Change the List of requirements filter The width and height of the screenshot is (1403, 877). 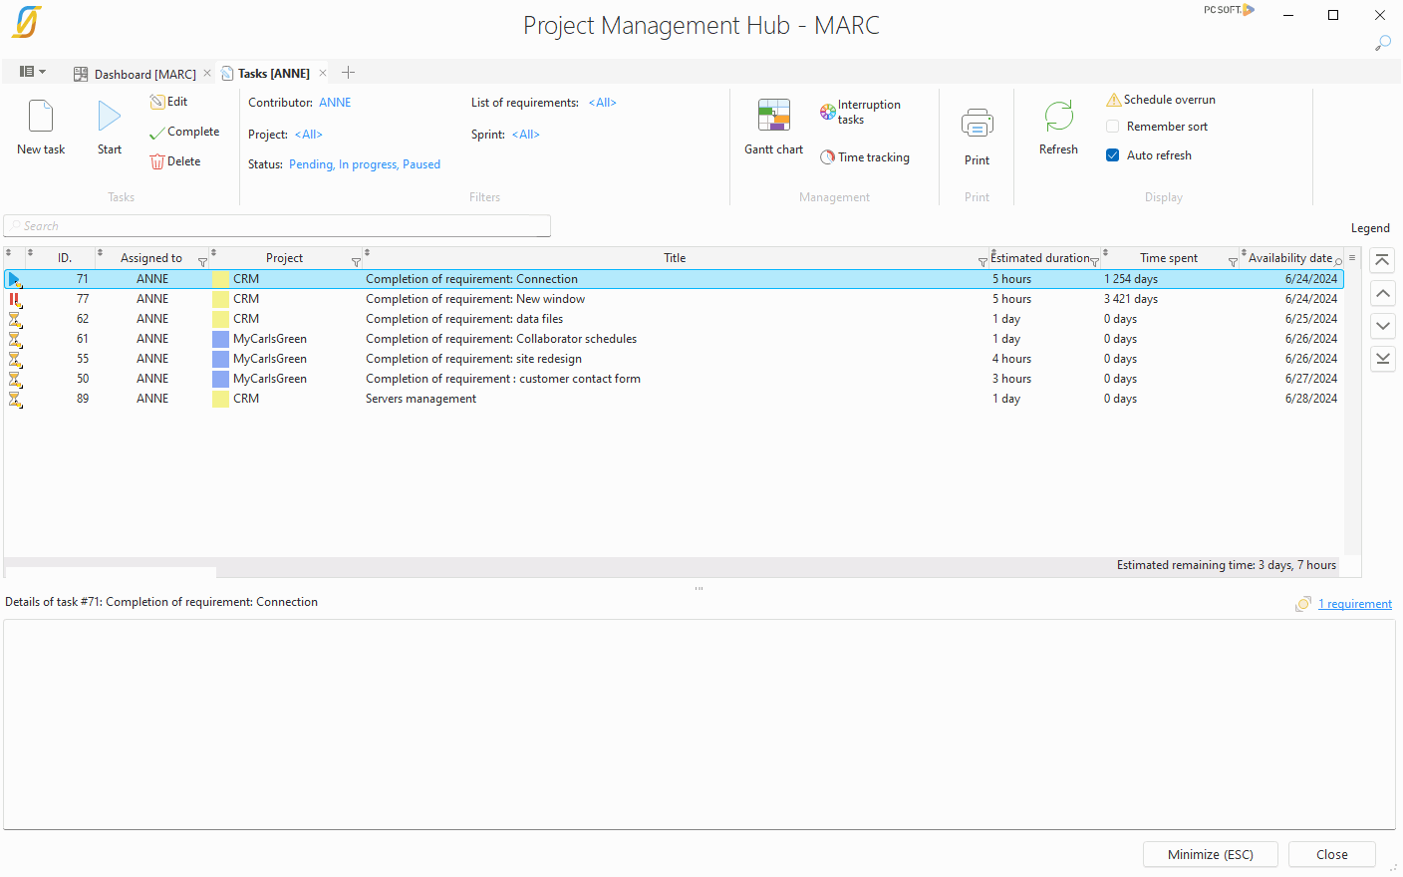point(603,103)
